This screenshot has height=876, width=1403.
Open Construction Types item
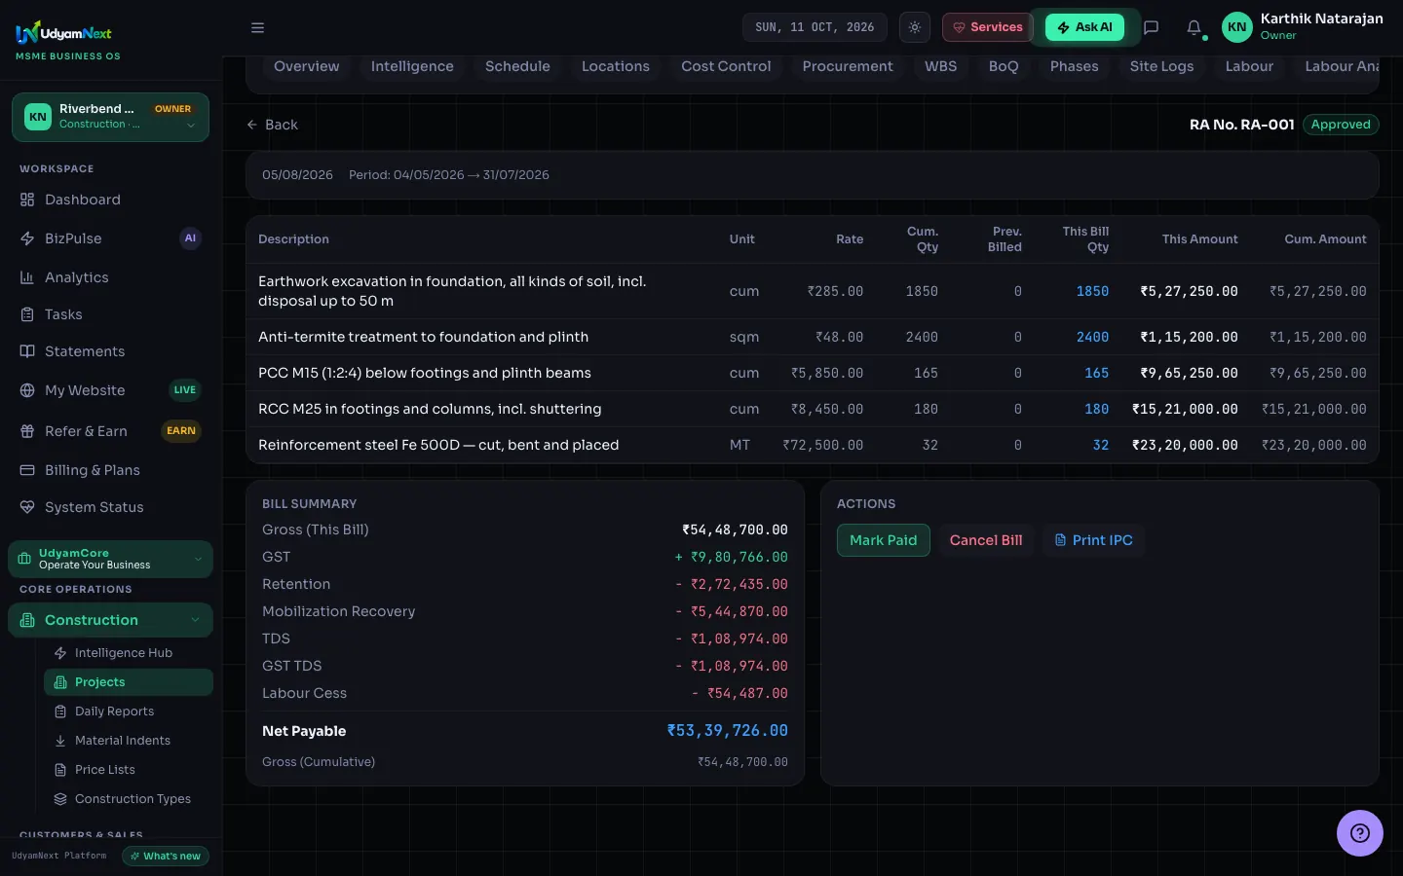pos(128,799)
